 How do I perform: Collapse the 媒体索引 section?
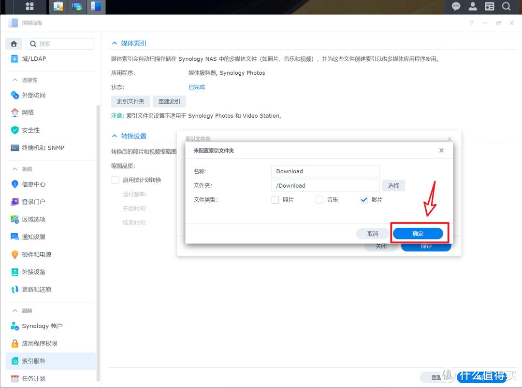[x=115, y=43]
